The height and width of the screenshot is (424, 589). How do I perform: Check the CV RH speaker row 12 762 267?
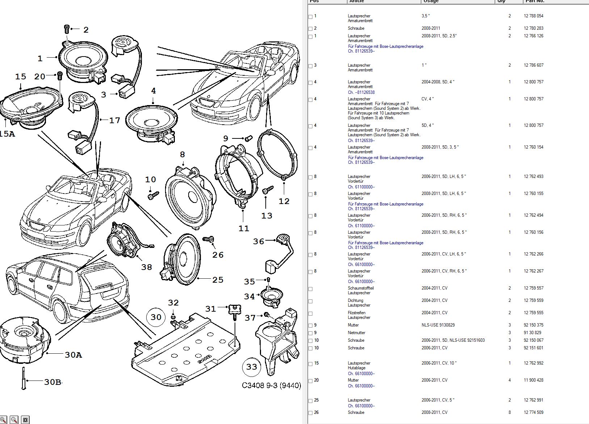310,272
